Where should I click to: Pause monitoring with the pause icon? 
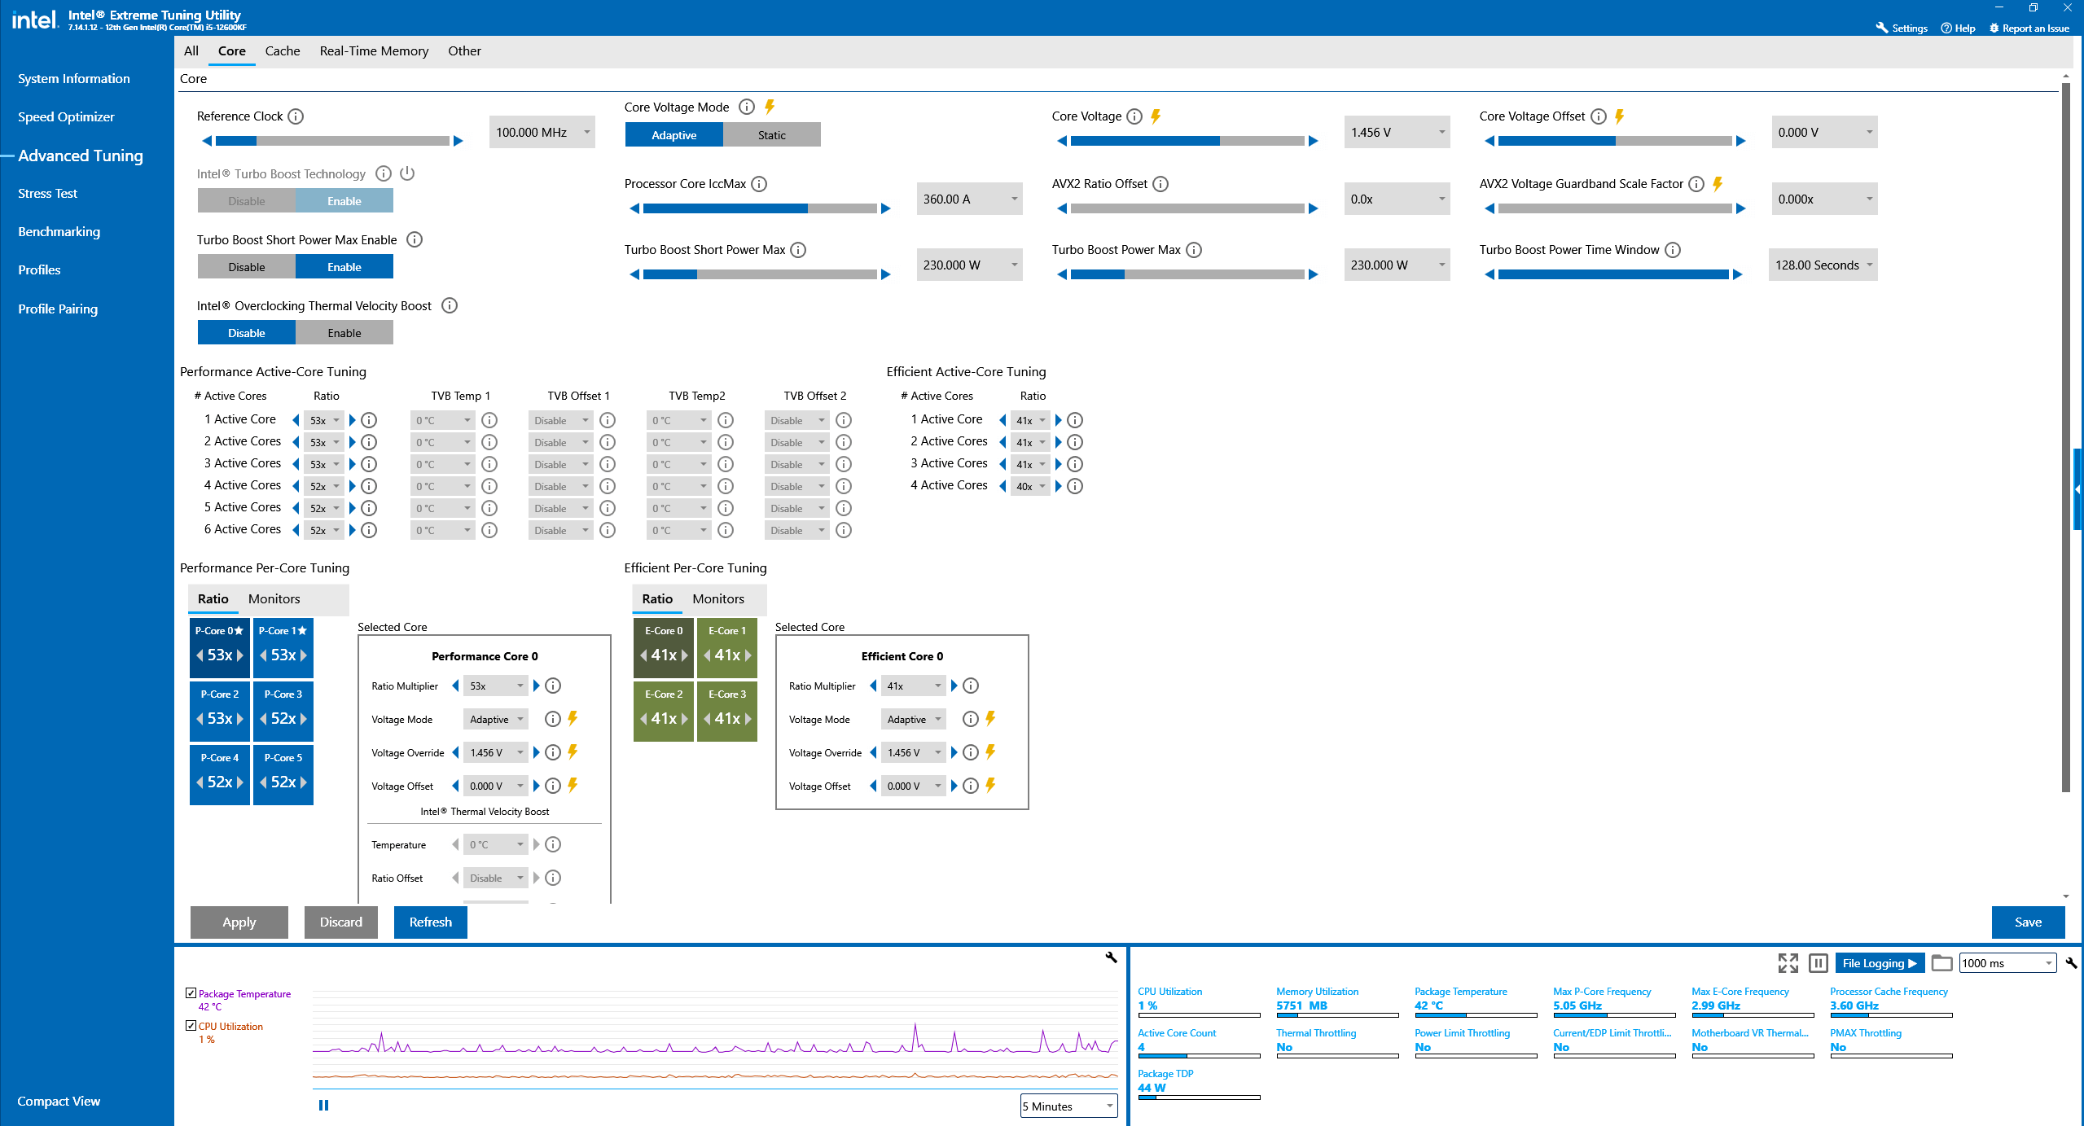click(1818, 963)
